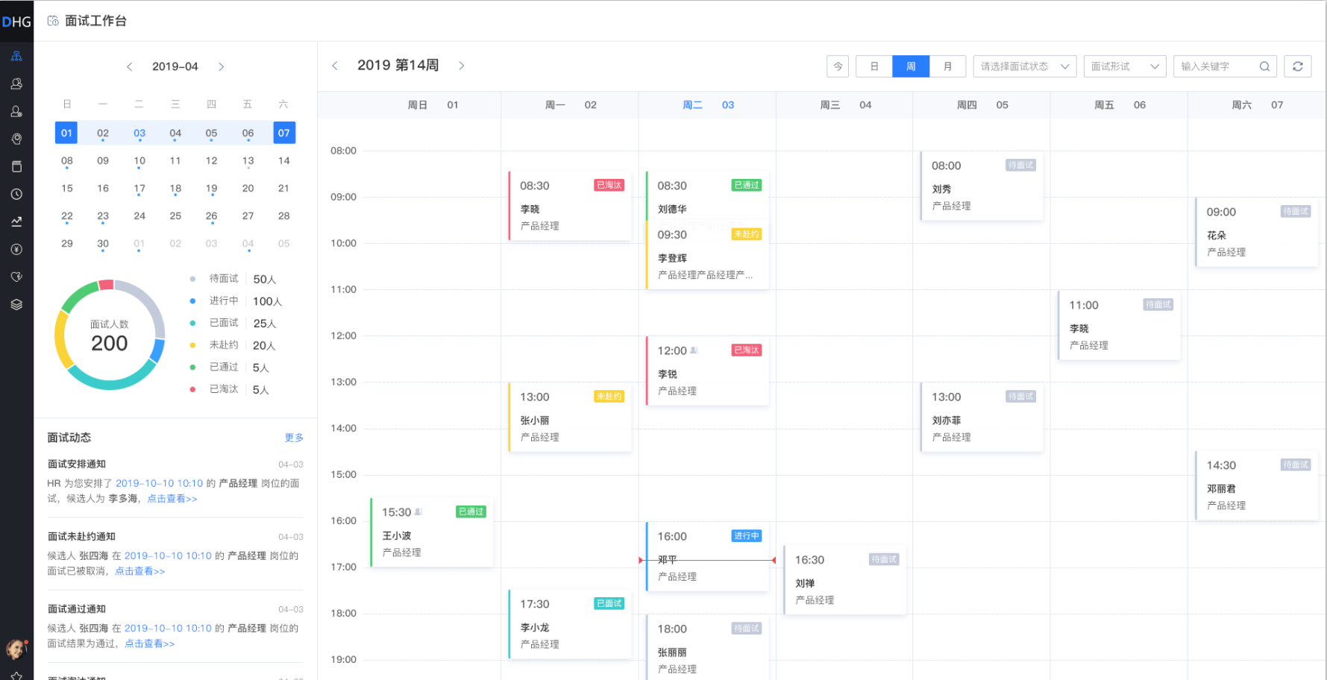Open the user avatar at the sidebar bottom
The width and height of the screenshot is (1327, 680).
click(16, 649)
